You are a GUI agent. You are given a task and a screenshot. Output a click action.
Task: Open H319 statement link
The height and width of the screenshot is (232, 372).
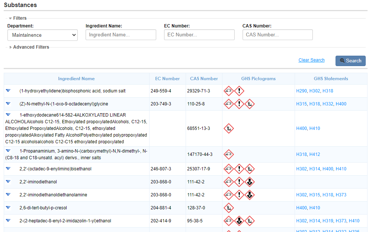328,221
